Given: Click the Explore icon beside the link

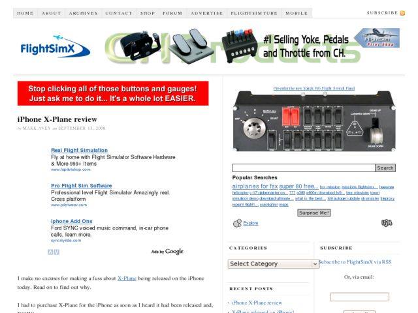Looking at the screenshot, I should click(x=237, y=223).
